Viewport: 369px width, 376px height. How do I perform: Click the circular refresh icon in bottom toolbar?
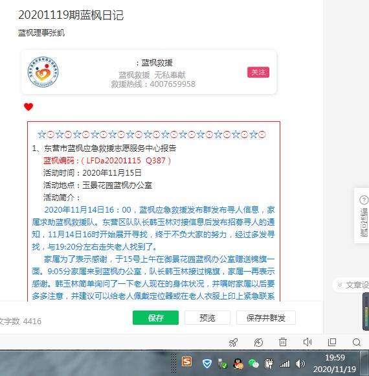(258, 342)
